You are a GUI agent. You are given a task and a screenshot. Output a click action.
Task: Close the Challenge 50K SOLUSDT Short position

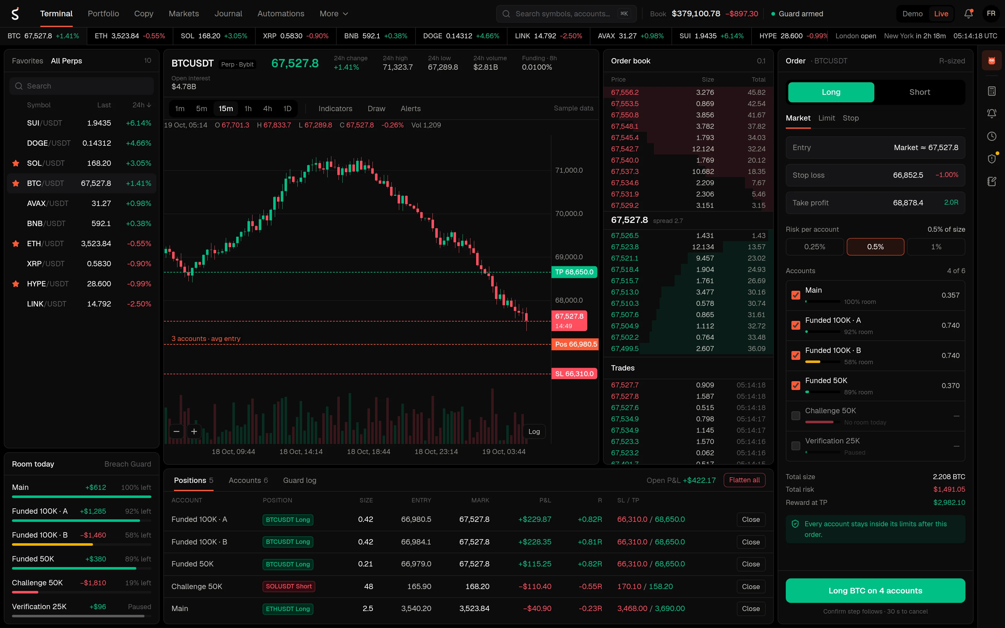tap(751, 587)
